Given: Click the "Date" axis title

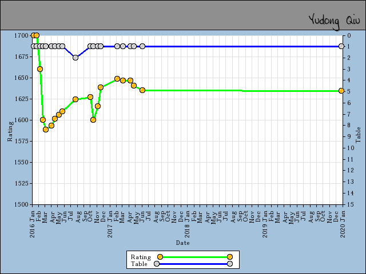Looking at the screenshot, I should pyautogui.click(x=183, y=243).
